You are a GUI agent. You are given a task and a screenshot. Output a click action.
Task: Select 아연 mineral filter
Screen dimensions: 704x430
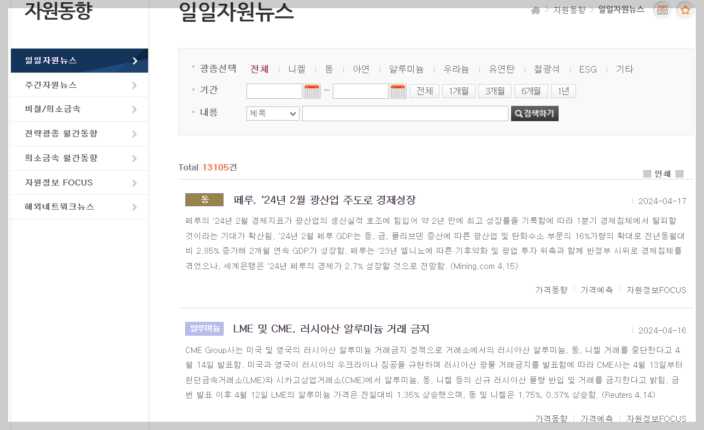point(361,69)
